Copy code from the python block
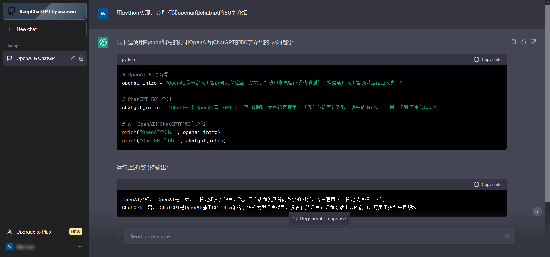Screen dimensions: 550x257 488,59
